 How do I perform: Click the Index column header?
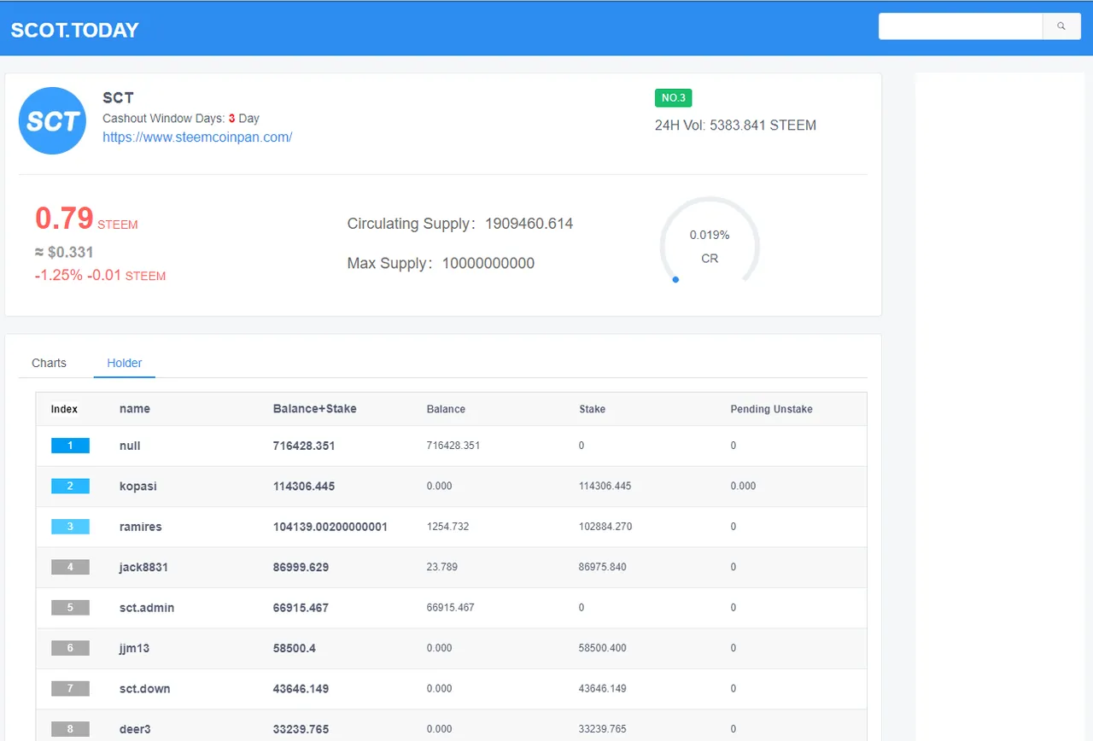(x=64, y=409)
